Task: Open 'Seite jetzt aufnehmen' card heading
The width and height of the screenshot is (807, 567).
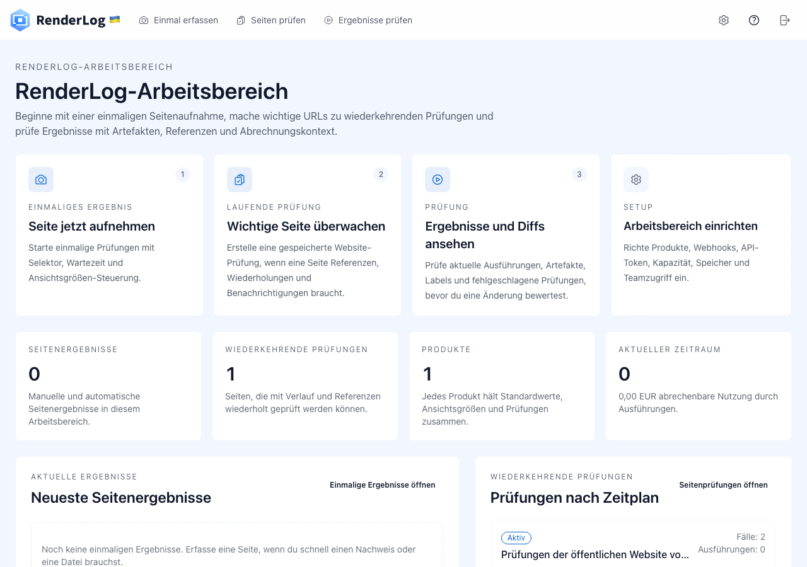Action: point(91,226)
